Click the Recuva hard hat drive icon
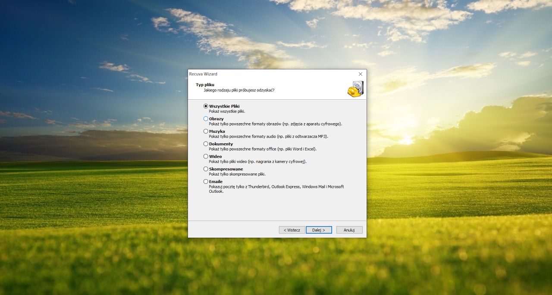 click(x=355, y=89)
